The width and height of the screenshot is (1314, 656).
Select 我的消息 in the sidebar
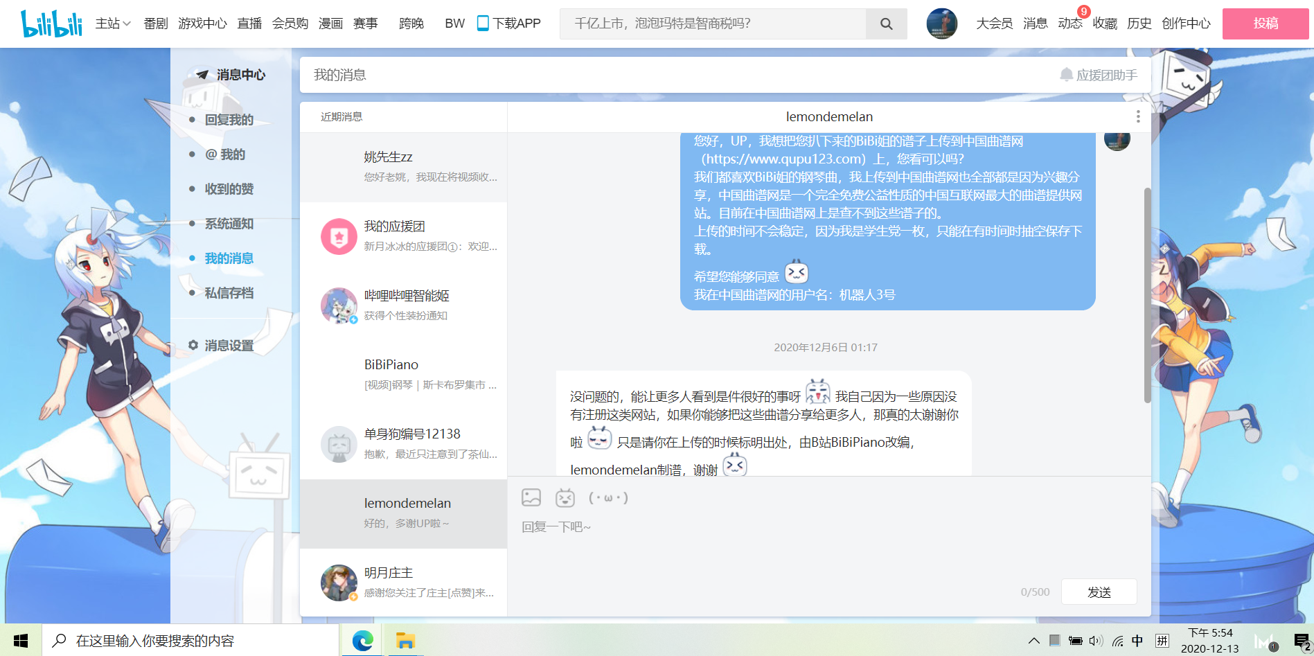[x=229, y=258]
